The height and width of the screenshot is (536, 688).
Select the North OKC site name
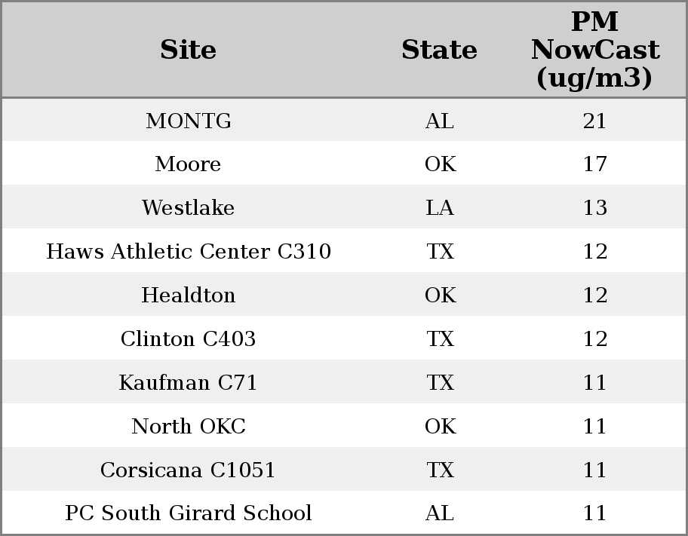[x=189, y=426]
